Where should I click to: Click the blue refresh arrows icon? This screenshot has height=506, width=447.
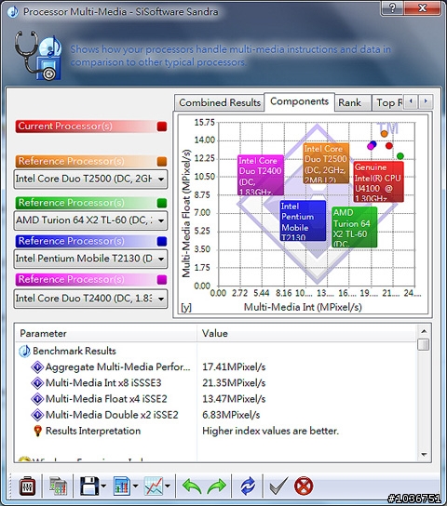tap(248, 486)
